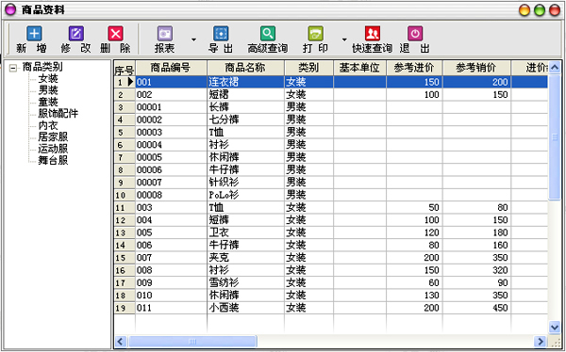Open 快速查询 quick search icon
566x352 pixels.
373,34
